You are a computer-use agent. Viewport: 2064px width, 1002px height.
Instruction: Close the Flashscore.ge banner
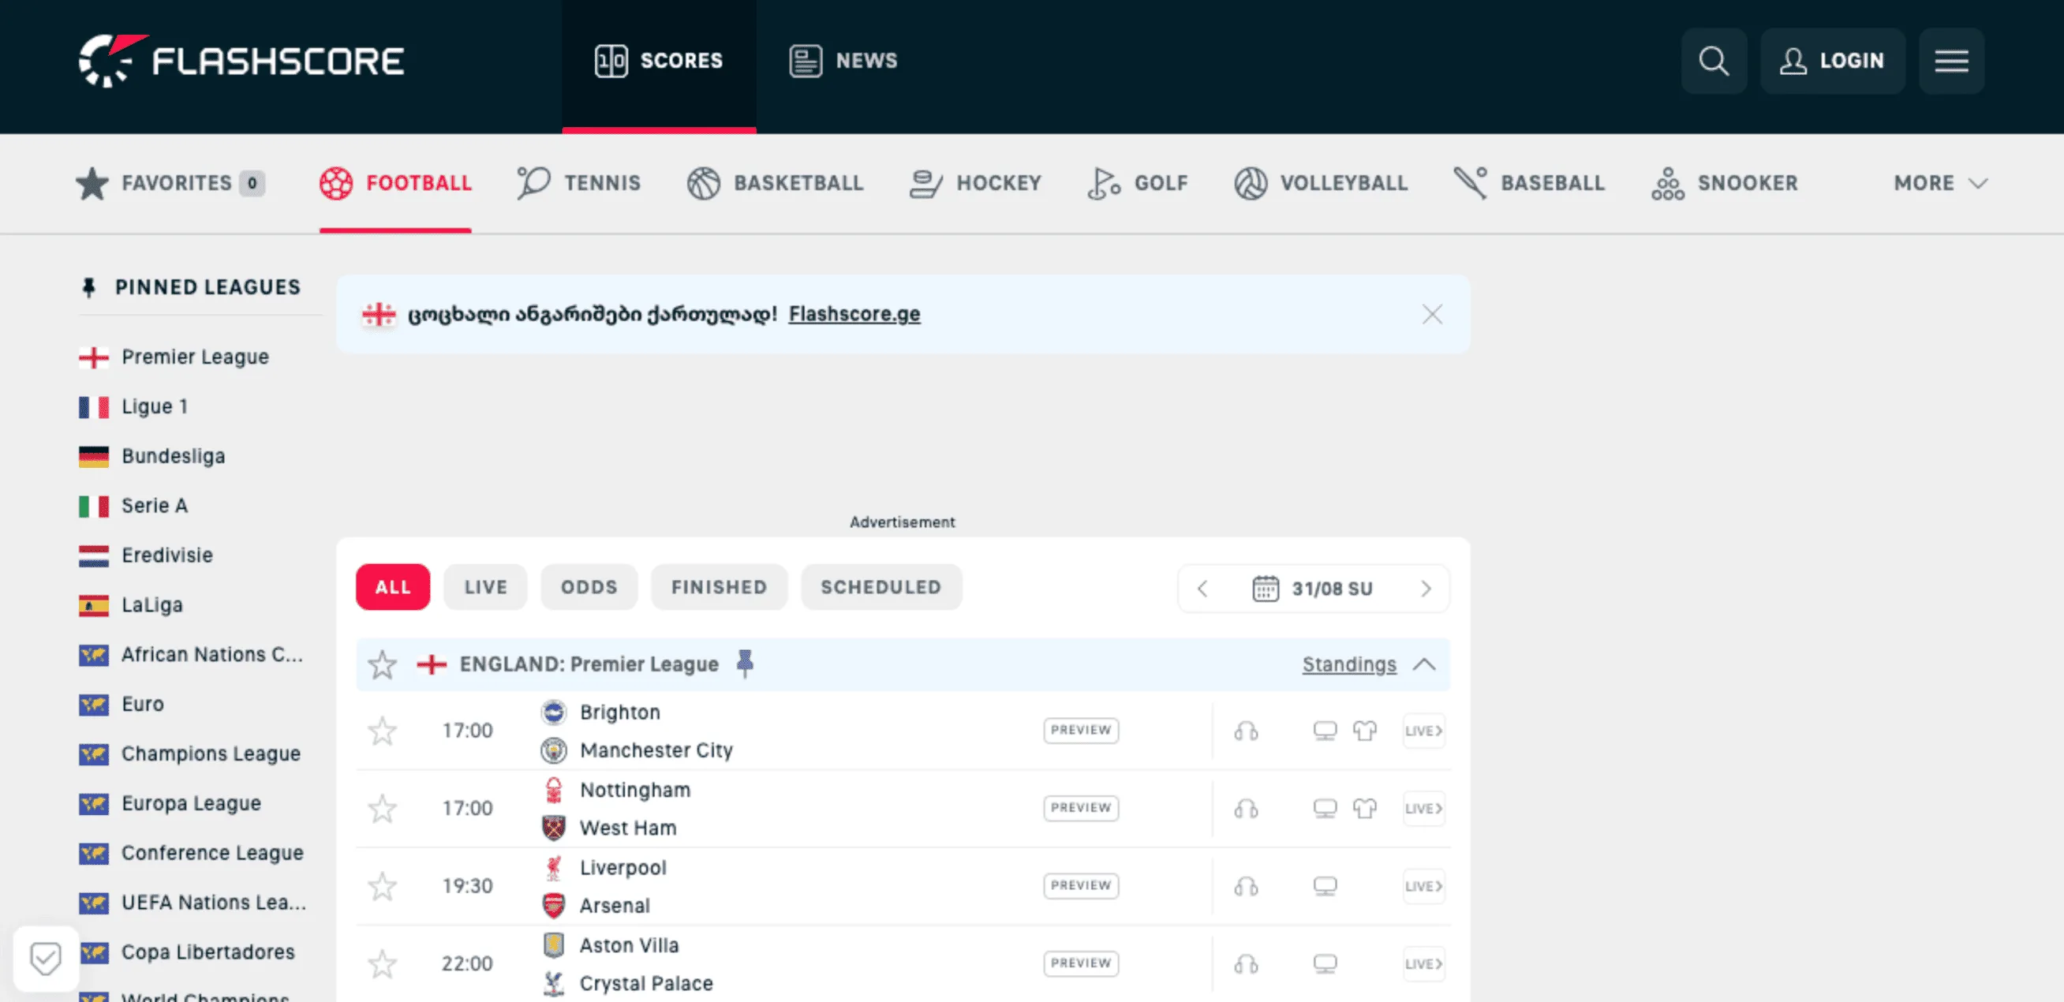click(1432, 314)
